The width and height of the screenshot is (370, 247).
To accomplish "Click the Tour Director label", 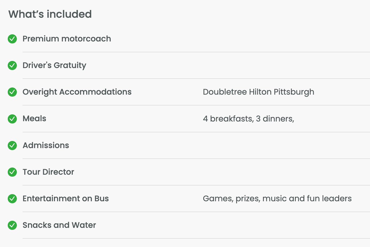I will [48, 172].
